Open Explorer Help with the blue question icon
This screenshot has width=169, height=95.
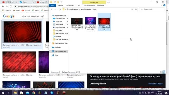pyautogui.click(x=164, y=5)
